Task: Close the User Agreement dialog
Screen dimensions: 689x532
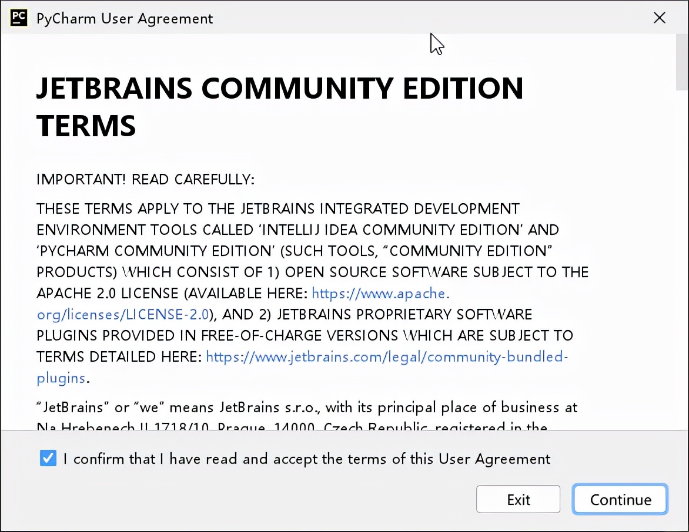Action: tap(660, 18)
